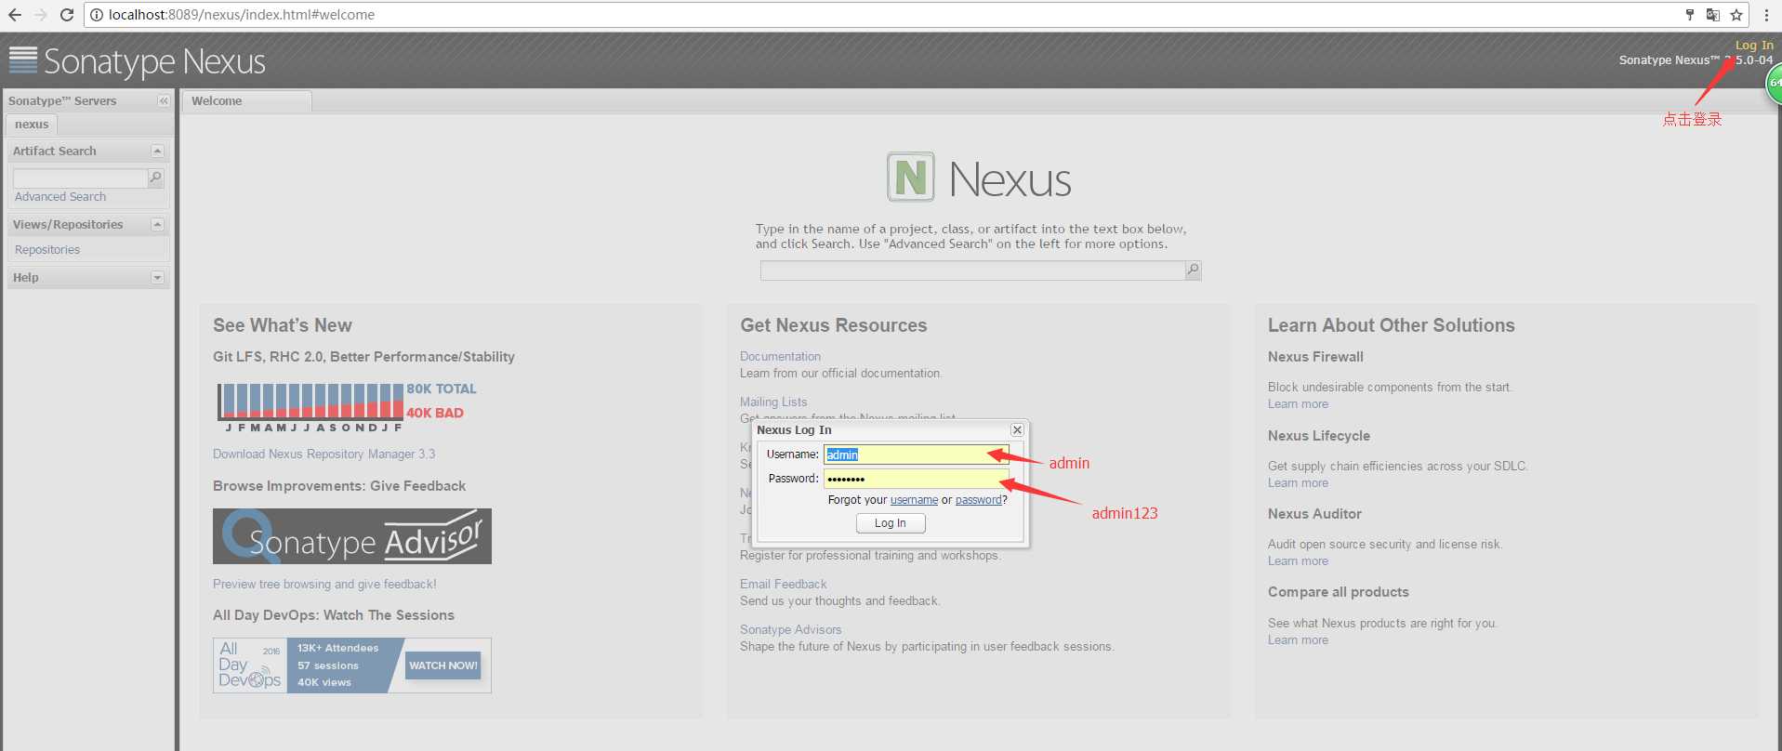Open the Documentation link

coord(780,357)
